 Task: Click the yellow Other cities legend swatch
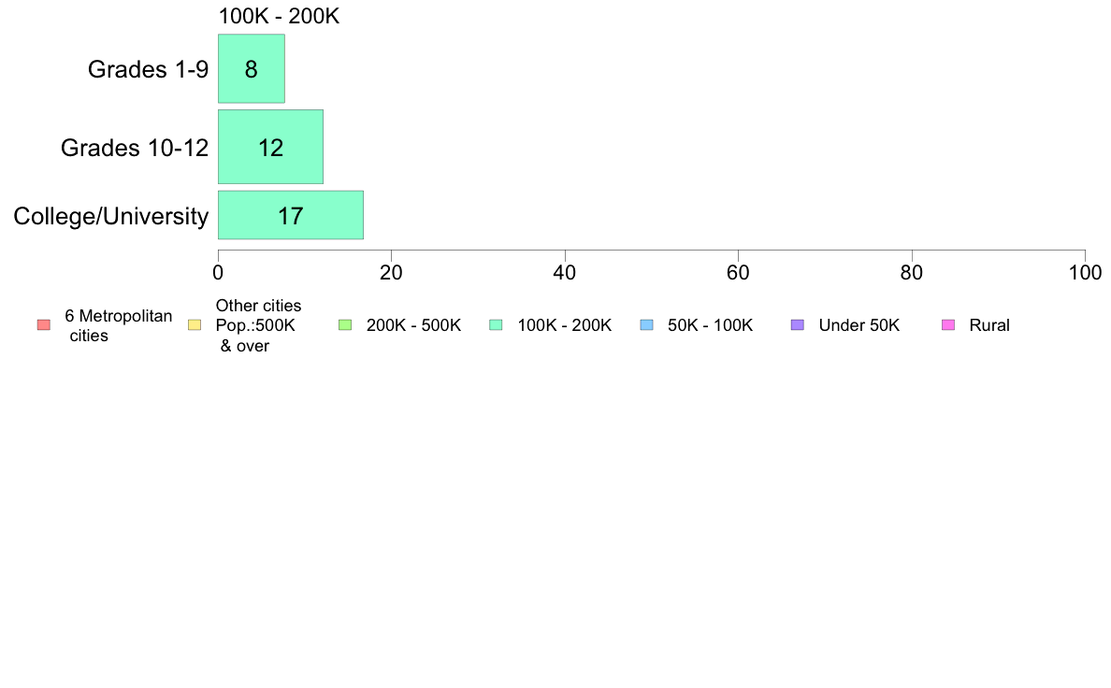coord(195,325)
